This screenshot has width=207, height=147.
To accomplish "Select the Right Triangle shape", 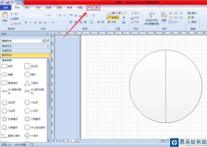I will [11, 136].
